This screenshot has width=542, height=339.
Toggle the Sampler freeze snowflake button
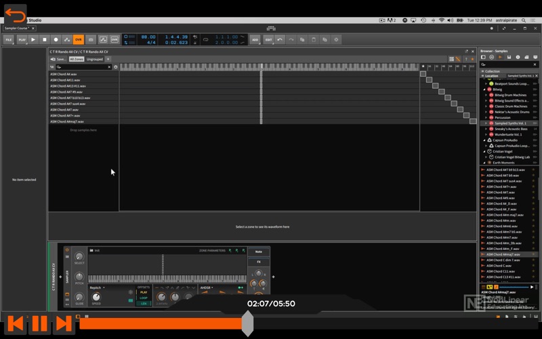coord(130,292)
